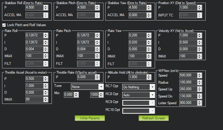Viewport: 223px width, 130px height.
Task: Click Refresh Screen button
Action: point(154,118)
